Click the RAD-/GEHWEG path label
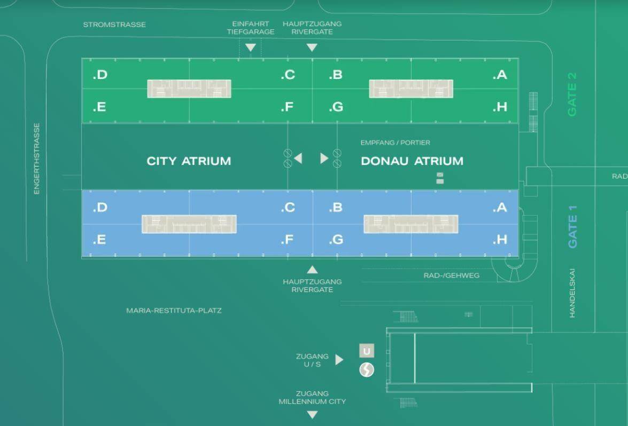628x426 pixels. (452, 275)
